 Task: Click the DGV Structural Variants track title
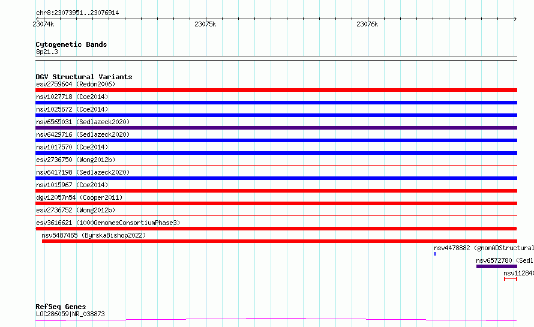point(84,77)
